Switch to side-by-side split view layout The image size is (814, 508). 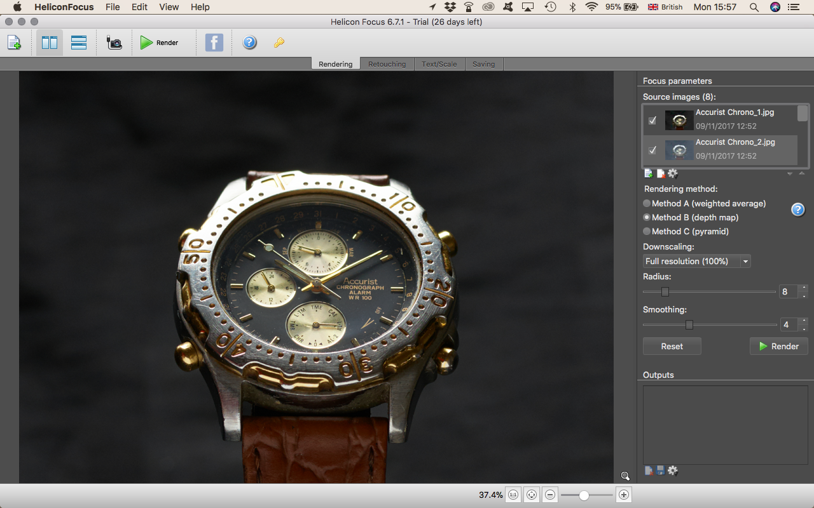tap(50, 43)
